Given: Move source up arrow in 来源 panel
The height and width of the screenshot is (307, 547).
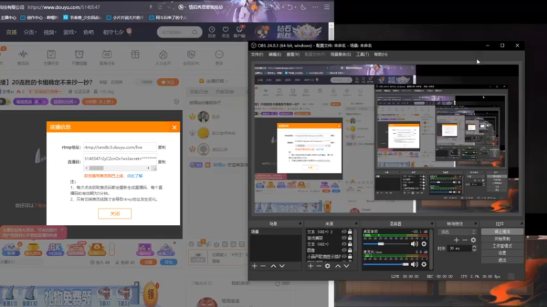Looking at the screenshot, I should pyautogui.click(x=338, y=266).
